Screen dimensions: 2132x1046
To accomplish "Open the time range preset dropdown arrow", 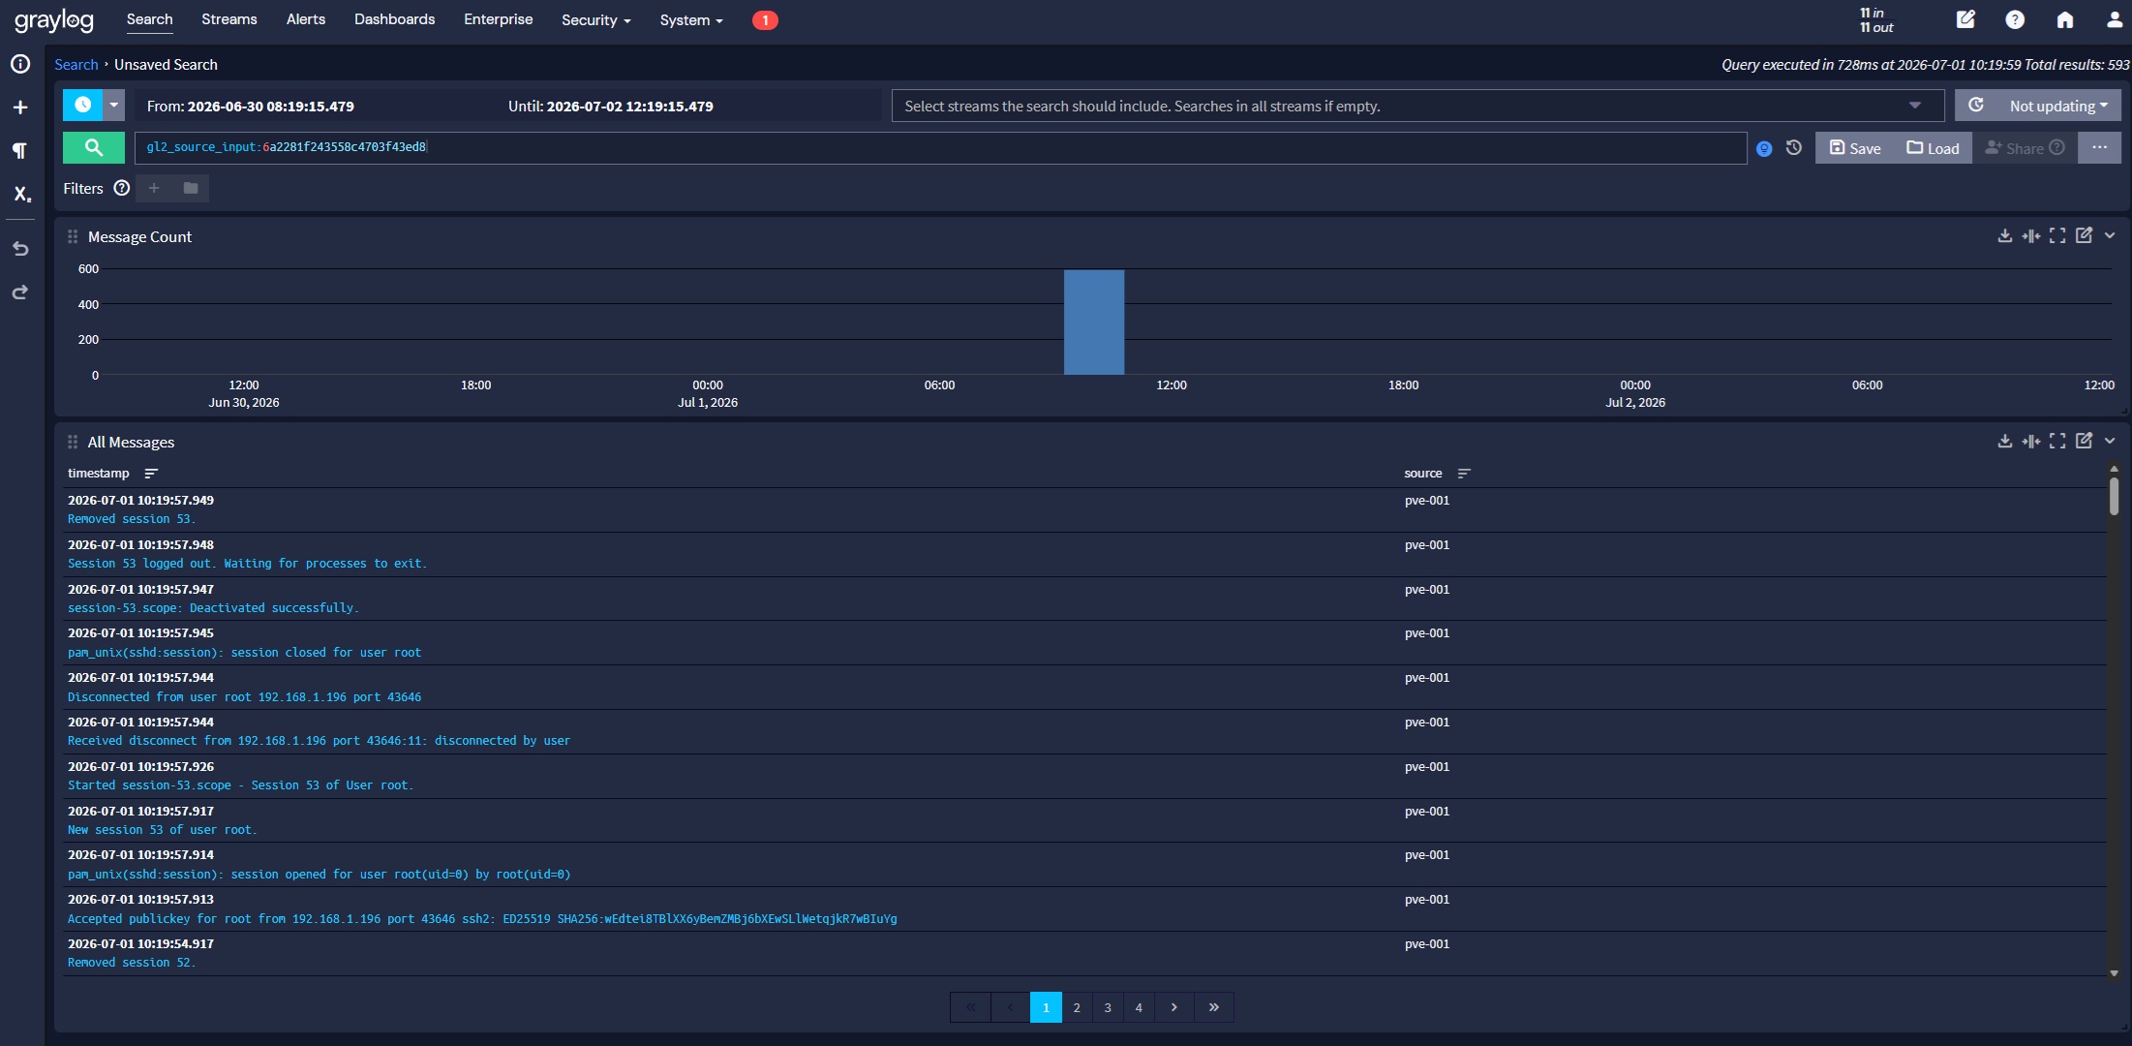I will point(114,106).
